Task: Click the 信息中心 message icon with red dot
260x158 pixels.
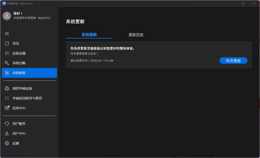Action: [x=7, y=108]
